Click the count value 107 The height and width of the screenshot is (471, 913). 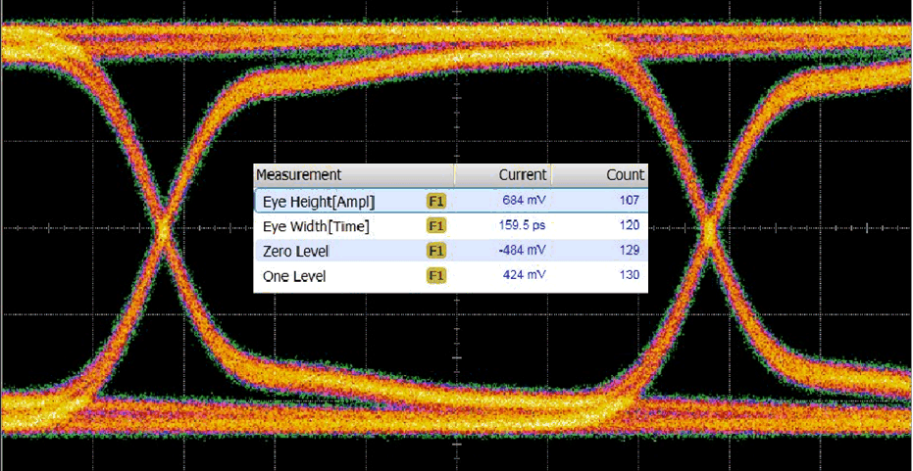click(629, 201)
